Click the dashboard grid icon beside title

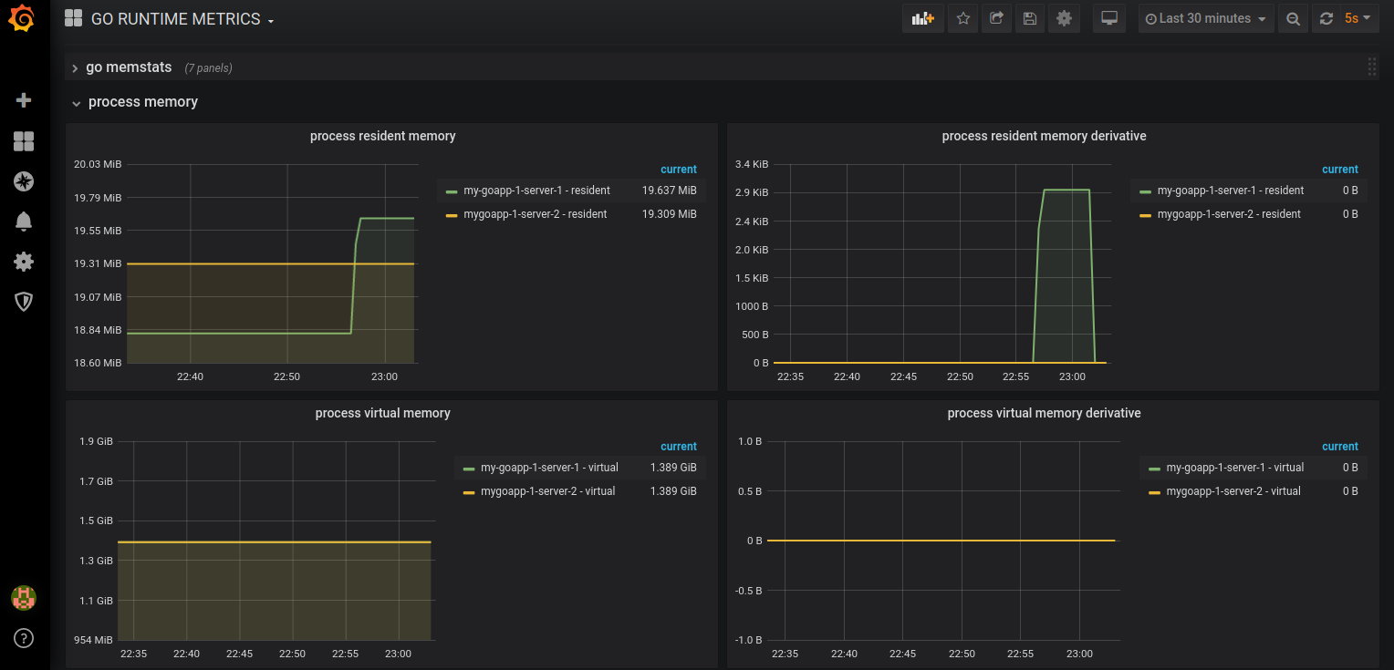point(74,18)
